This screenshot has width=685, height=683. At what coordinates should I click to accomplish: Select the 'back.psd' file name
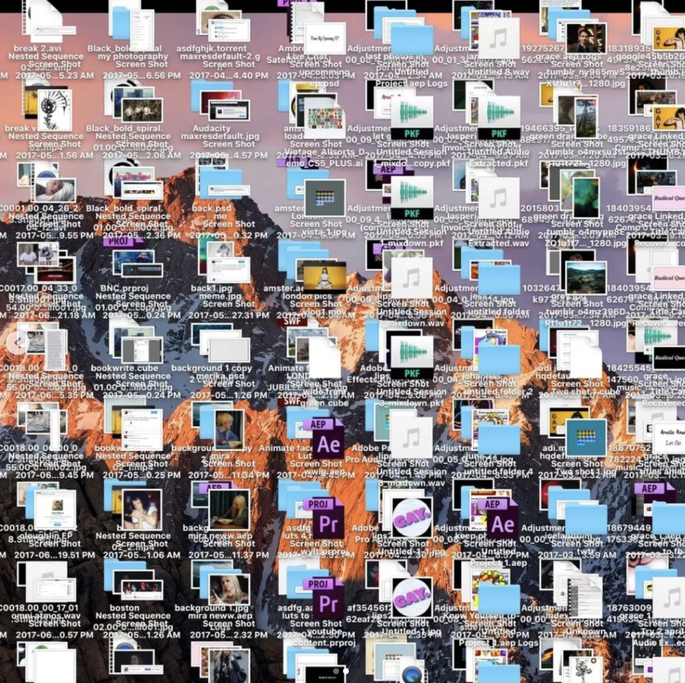pos(212,208)
